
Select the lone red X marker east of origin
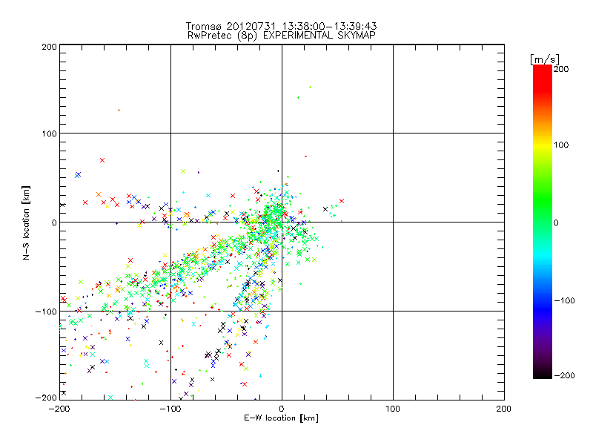[x=342, y=201]
